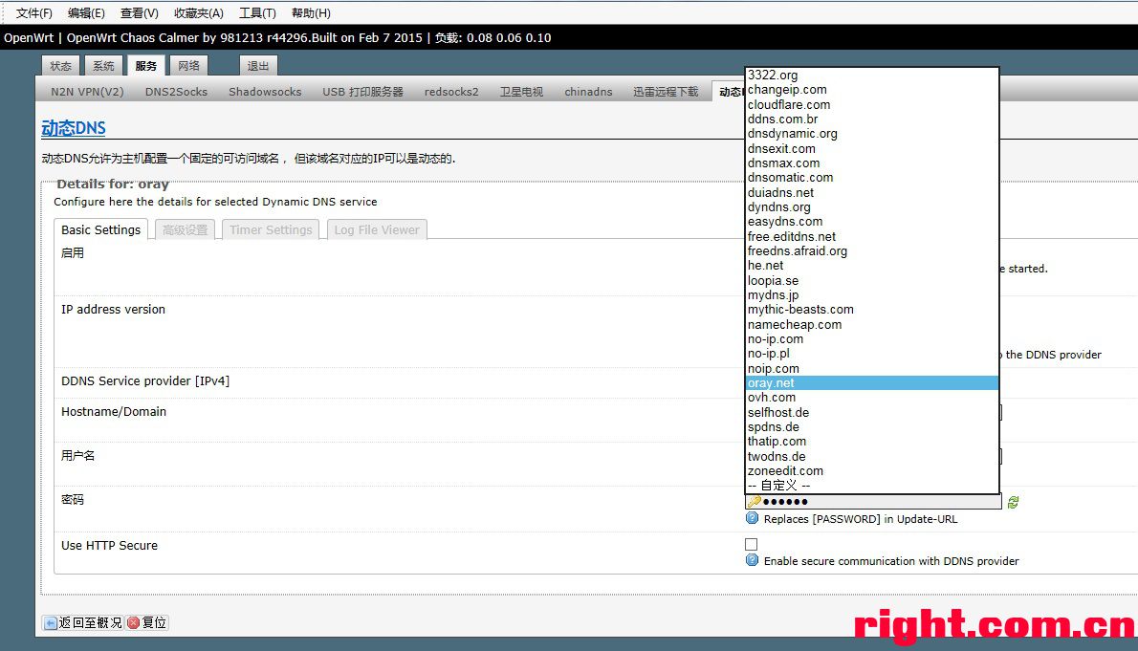This screenshot has width=1138, height=651.
Task: Click the 退出 logout tab
Action: point(257,66)
